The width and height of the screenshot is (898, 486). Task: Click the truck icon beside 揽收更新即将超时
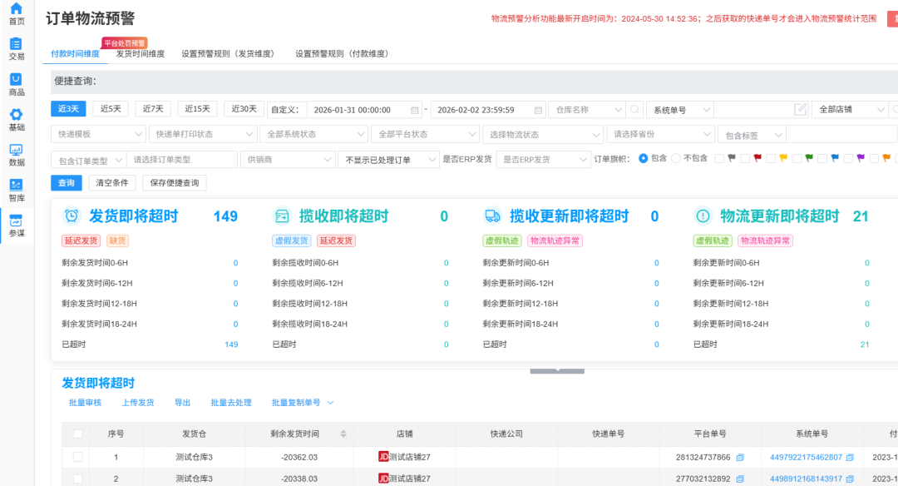(493, 215)
